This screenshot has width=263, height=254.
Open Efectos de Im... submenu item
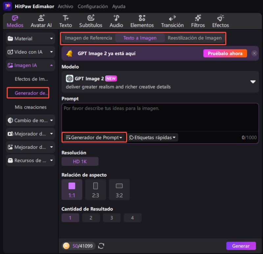[31, 79]
